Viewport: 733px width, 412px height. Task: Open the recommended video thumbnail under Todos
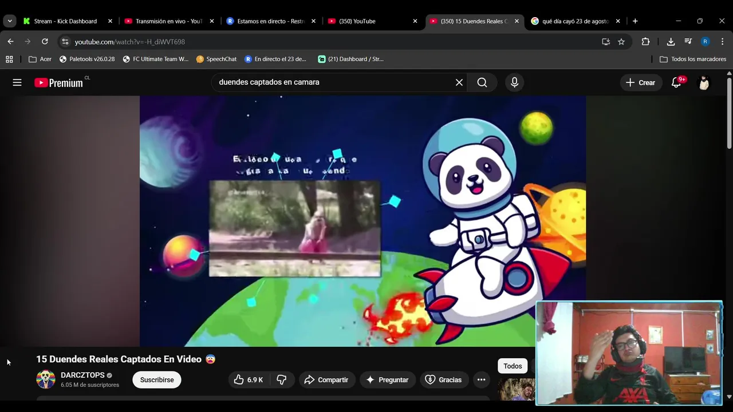(516, 390)
